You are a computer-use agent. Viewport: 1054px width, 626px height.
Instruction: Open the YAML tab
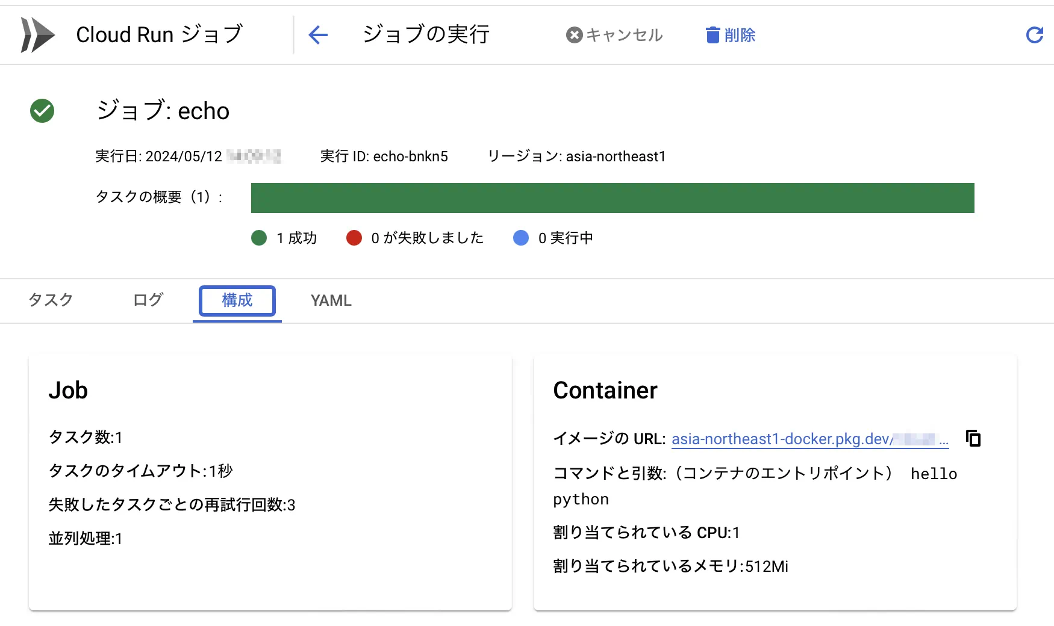331,300
